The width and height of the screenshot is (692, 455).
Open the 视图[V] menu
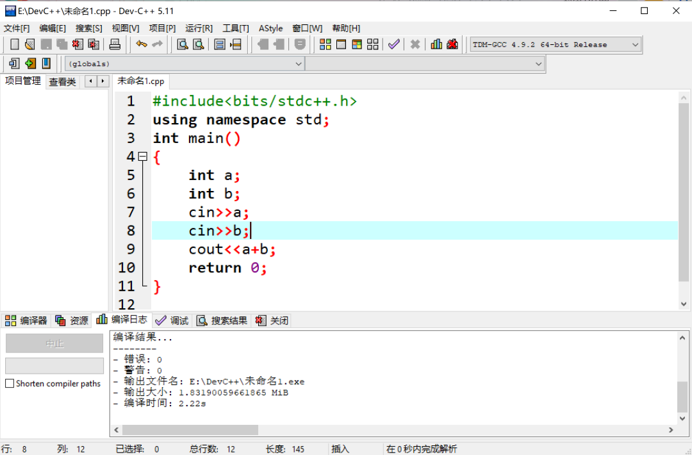[126, 28]
